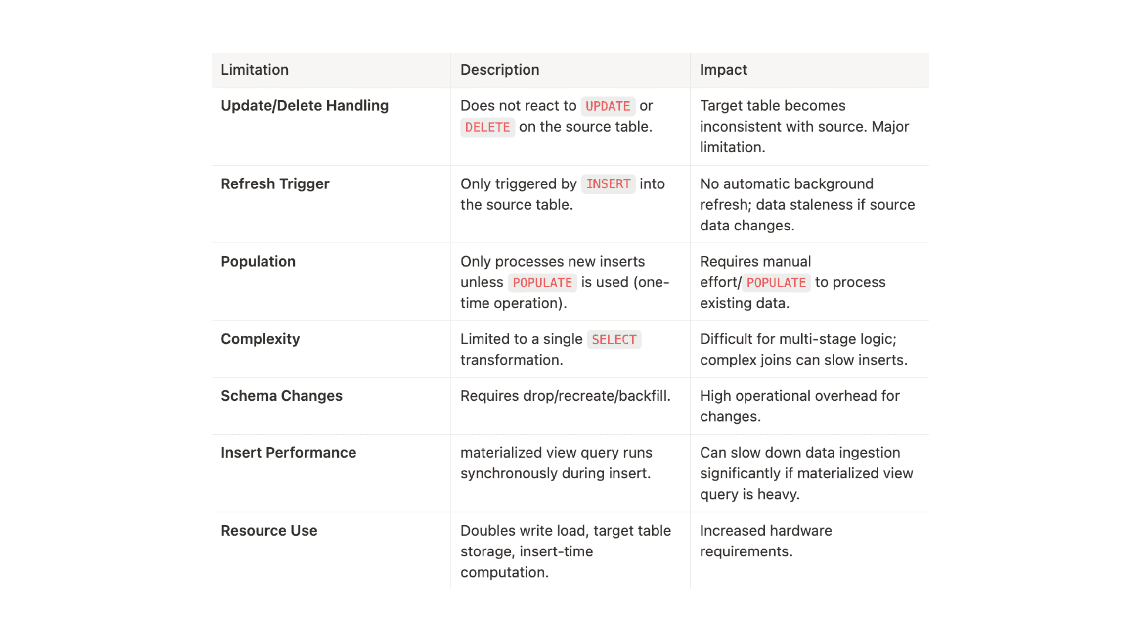
Task: Click the Limitation column header
Action: (x=255, y=70)
